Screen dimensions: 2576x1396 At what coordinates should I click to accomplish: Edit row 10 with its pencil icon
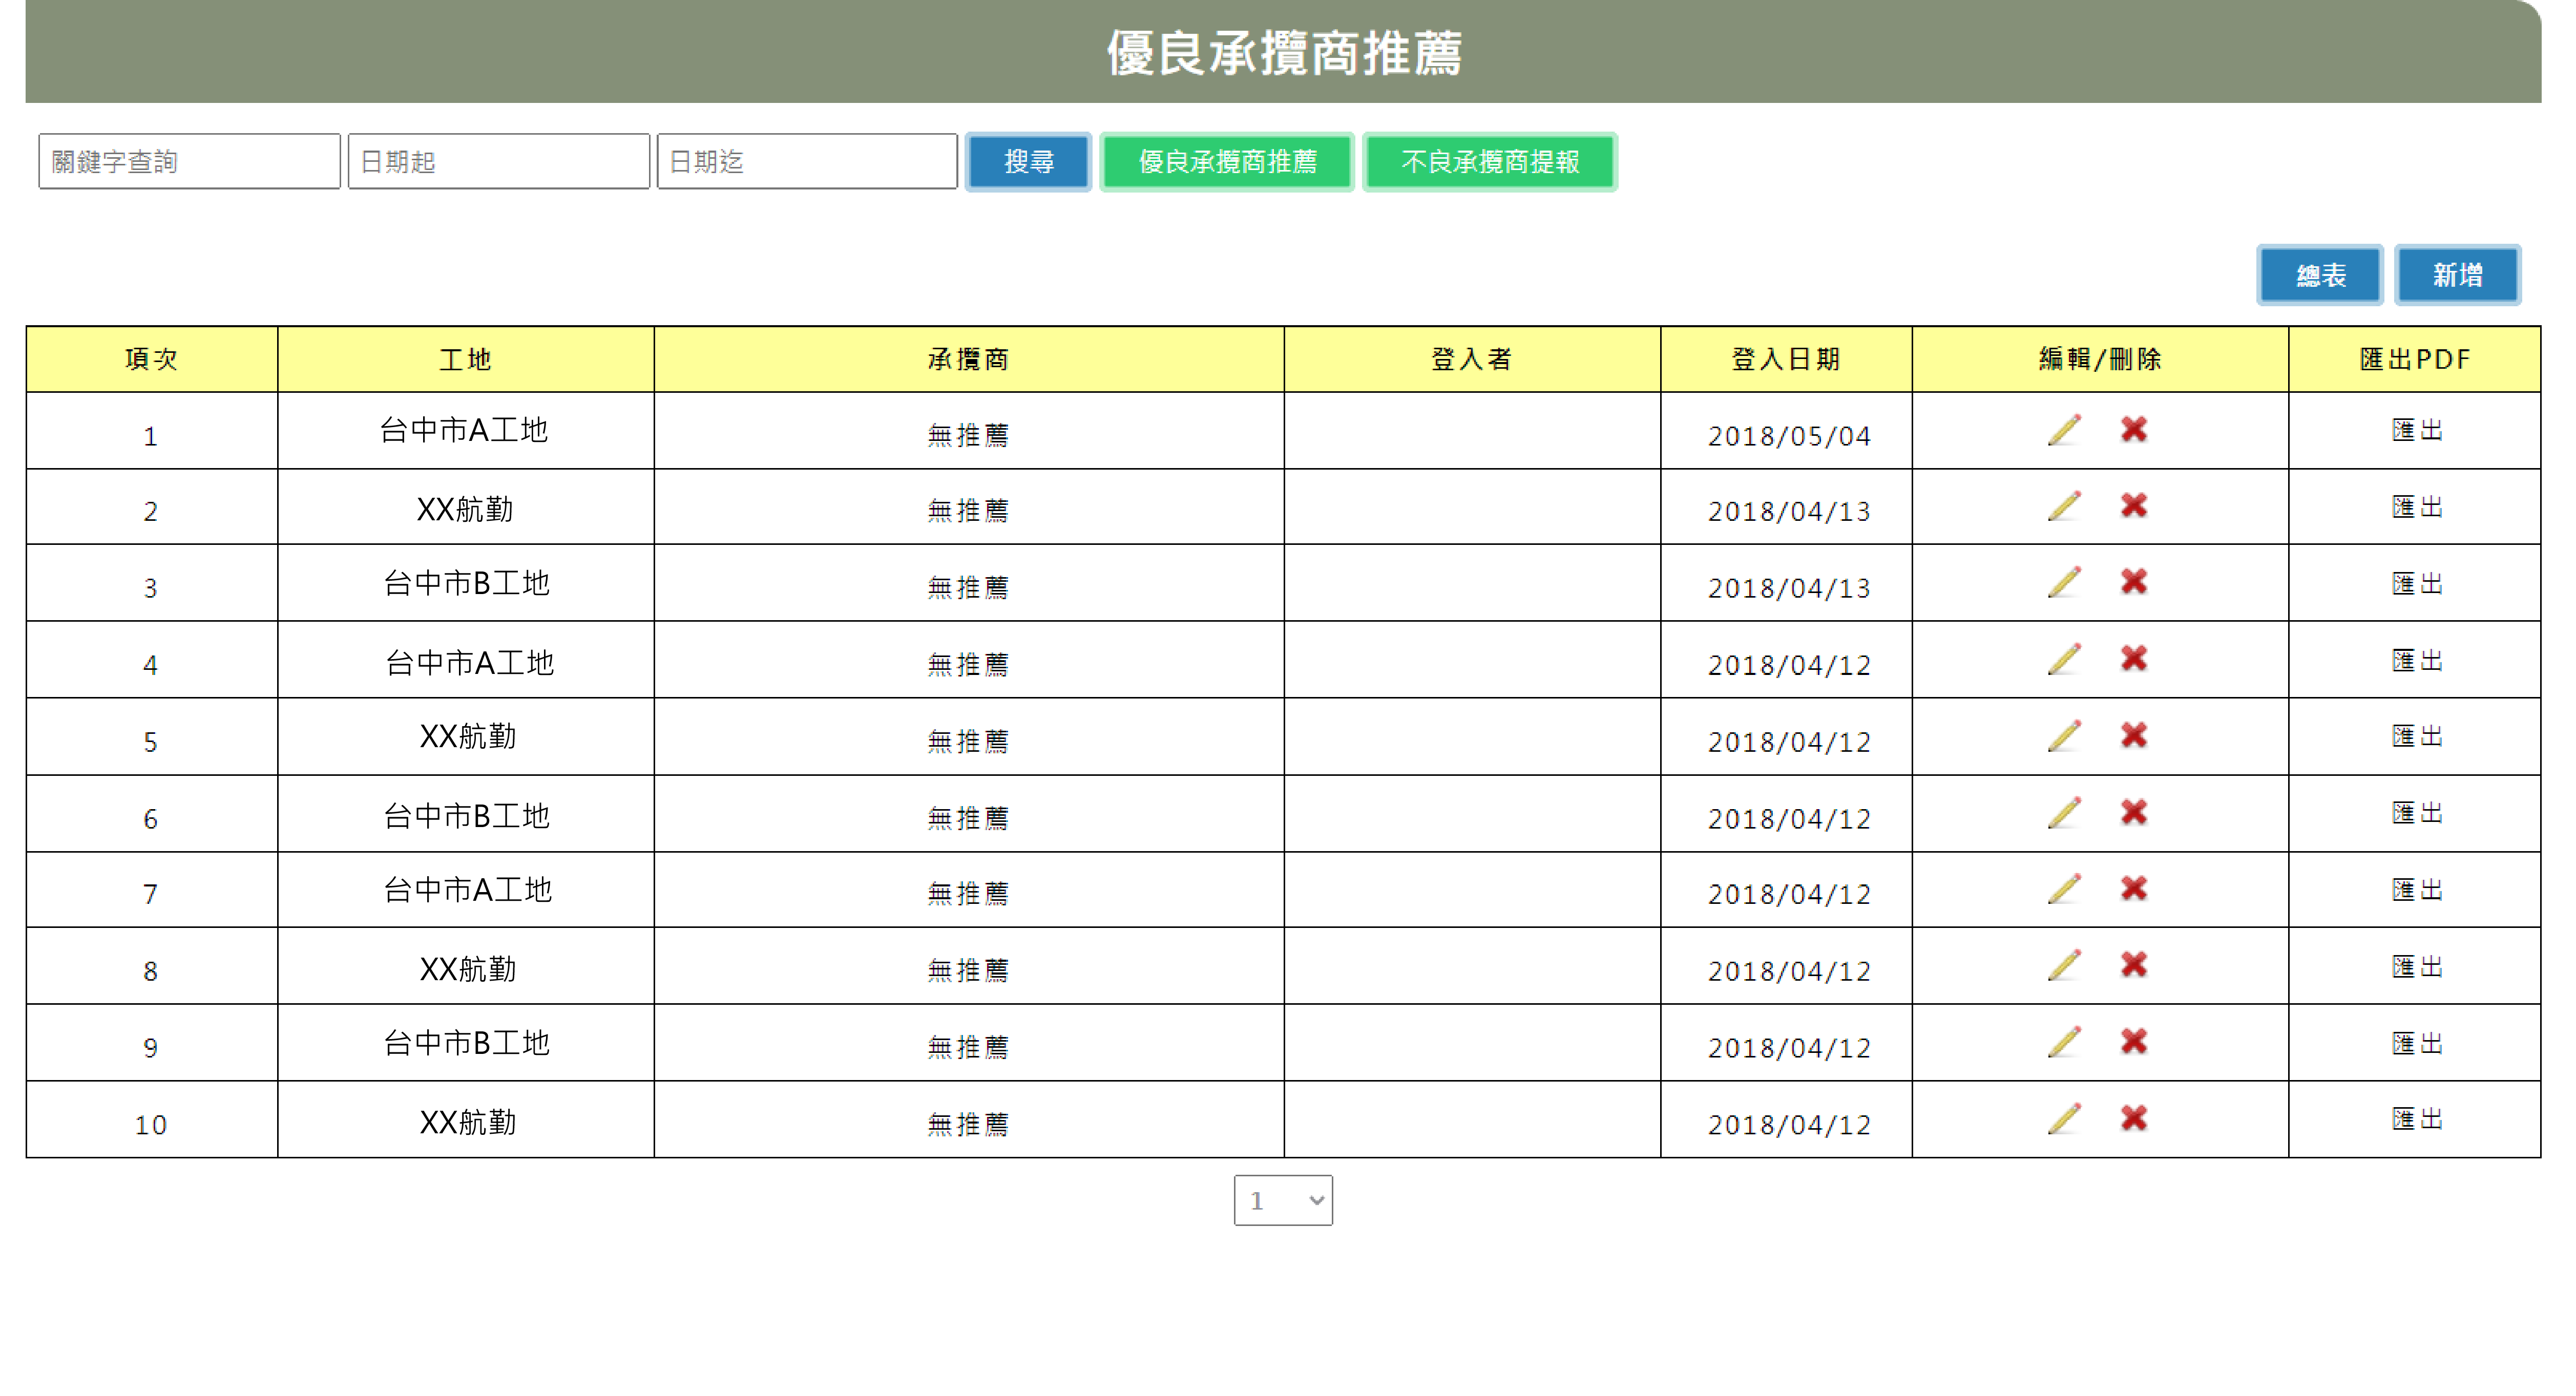pyautogui.click(x=2064, y=1119)
